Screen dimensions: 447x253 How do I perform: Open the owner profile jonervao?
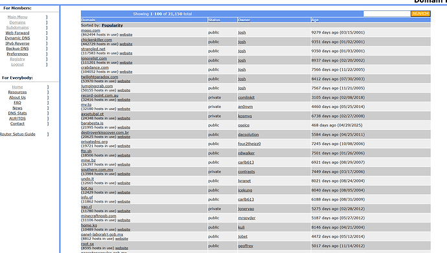246,208
